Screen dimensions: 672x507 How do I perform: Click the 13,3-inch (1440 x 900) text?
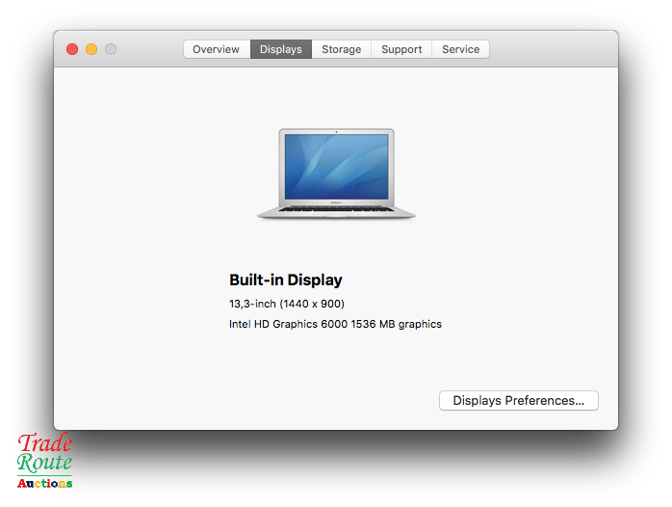tap(287, 304)
